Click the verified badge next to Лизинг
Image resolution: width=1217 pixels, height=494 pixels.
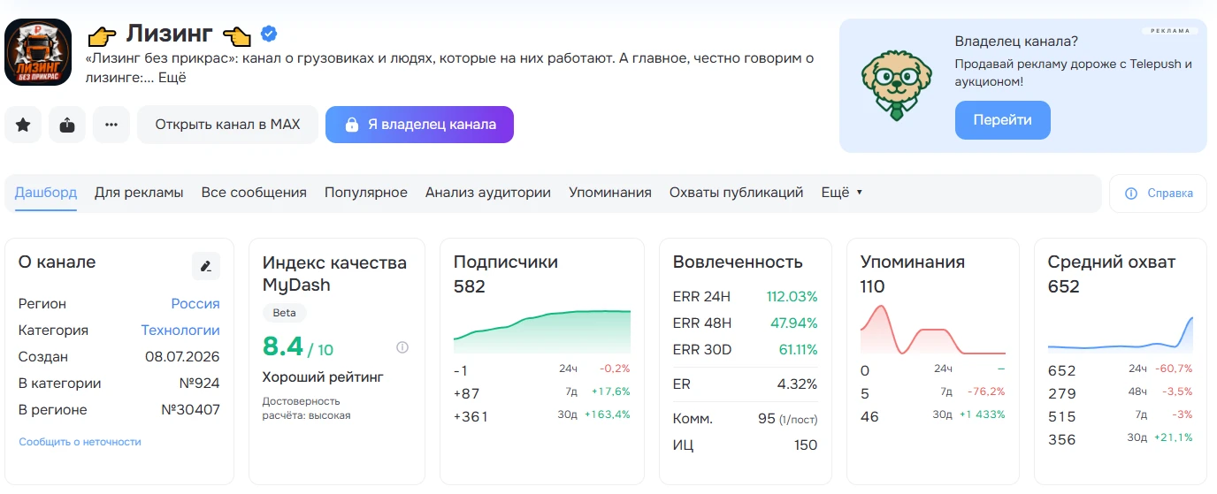tap(269, 34)
